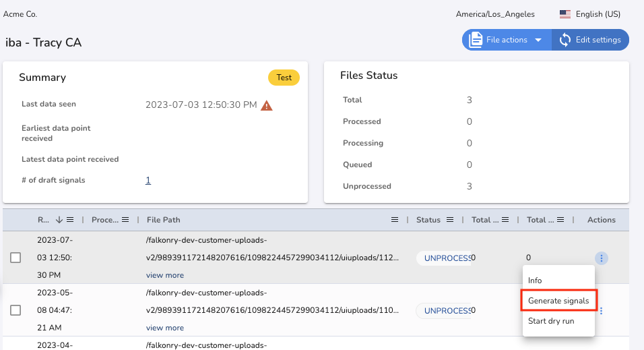The width and height of the screenshot is (644, 350).
Task: Open the Status column menu icon
Action: 450,220
